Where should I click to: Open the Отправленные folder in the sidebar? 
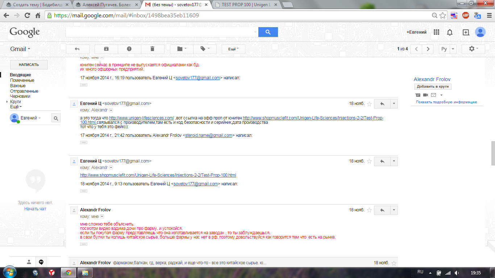(x=24, y=91)
